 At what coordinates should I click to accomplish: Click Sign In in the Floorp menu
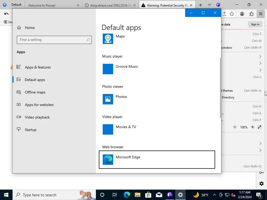point(255,24)
